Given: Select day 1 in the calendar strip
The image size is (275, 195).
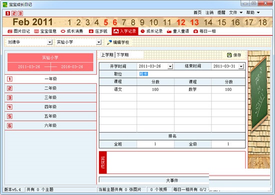Looking at the screenshot, I should tap(69, 22).
